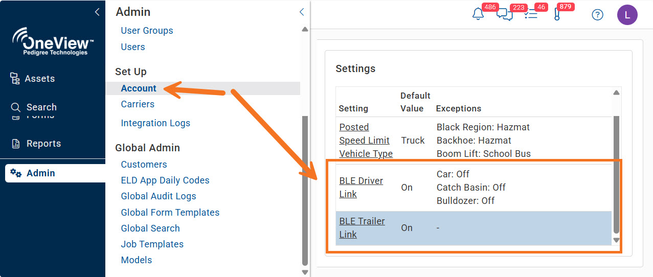Viewport: 653px width, 277px height.
Task: Open BLE Driver Link setting
Action: (x=361, y=188)
